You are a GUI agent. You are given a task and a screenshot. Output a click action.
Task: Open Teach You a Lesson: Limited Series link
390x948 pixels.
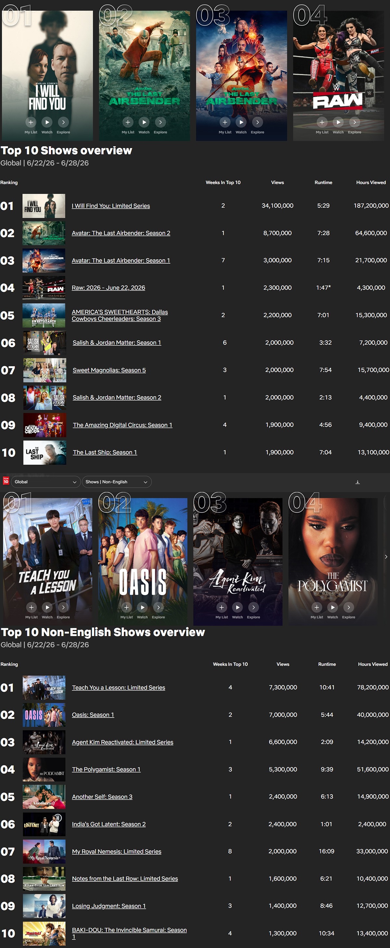(x=119, y=687)
